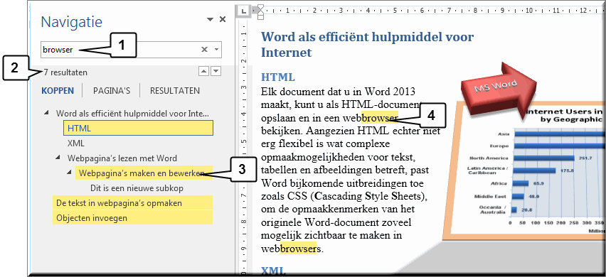
Task: Click the highlighted 'browsers' at the paragraph end
Action: click(298, 249)
